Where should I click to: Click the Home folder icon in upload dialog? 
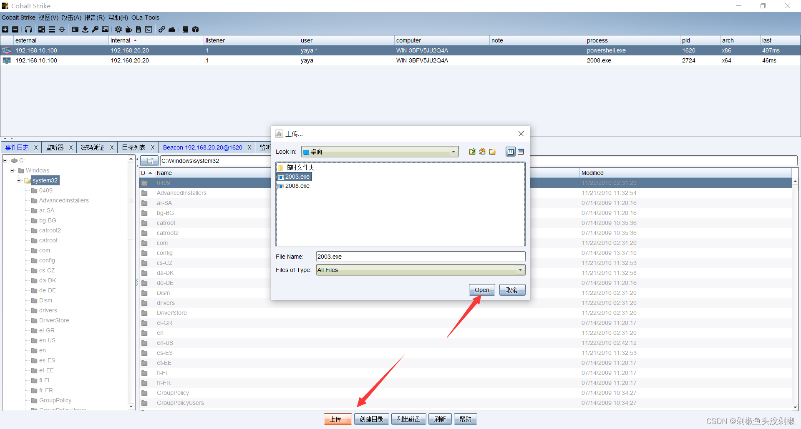(x=482, y=152)
